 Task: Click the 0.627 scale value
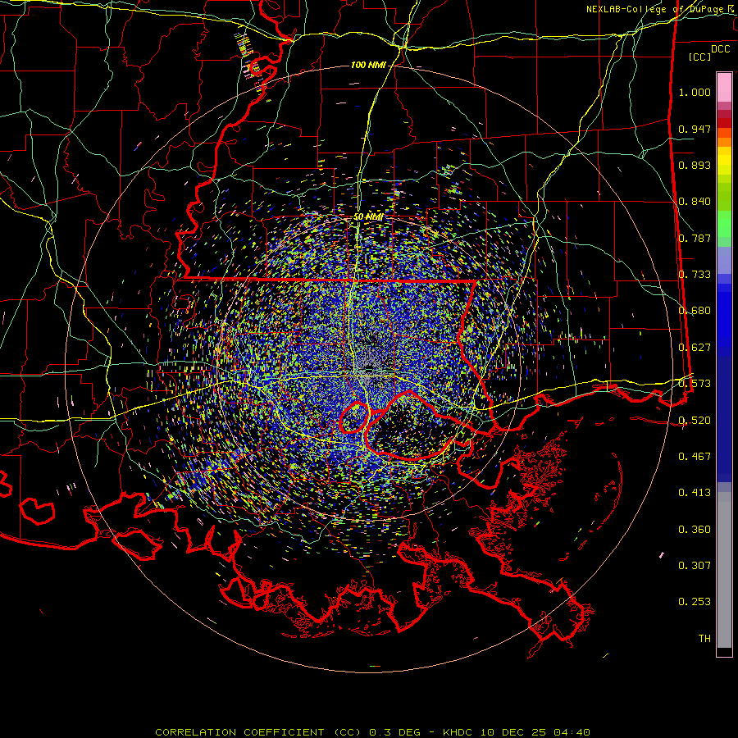coord(695,348)
